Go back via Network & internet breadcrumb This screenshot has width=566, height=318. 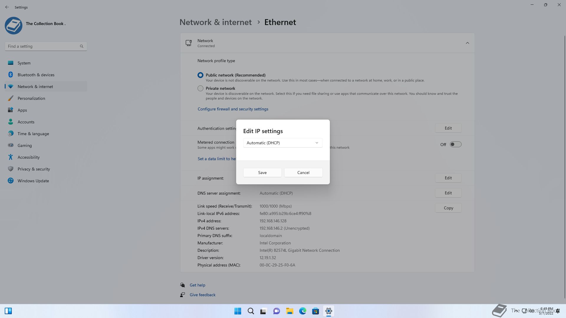click(215, 22)
